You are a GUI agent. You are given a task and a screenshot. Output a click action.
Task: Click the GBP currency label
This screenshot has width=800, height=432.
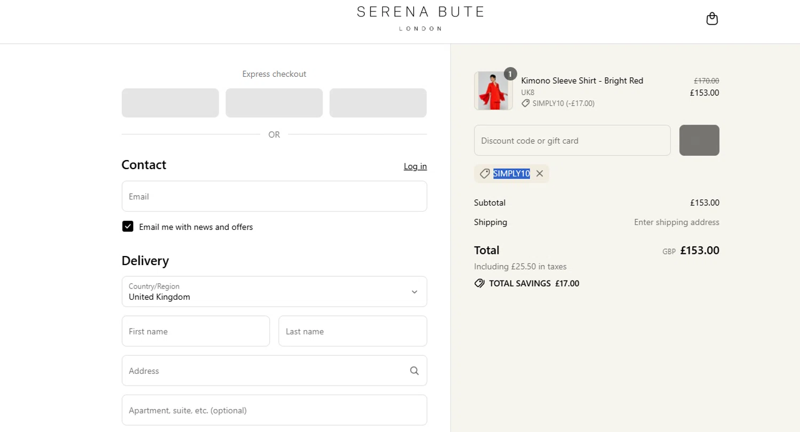tap(669, 252)
